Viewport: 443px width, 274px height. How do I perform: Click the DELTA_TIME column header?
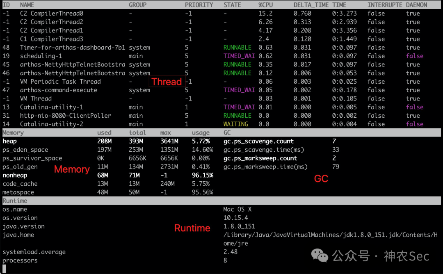(311, 5)
